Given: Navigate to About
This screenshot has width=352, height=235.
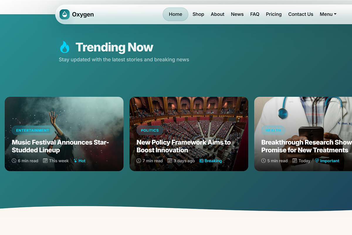Looking at the screenshot, I should coord(218,14).
